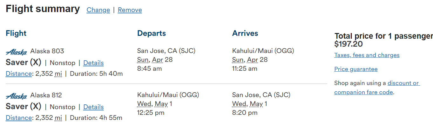The image size is (433, 131).
Task: Open Details for Alaska 812 flight
Action: [x=93, y=107]
